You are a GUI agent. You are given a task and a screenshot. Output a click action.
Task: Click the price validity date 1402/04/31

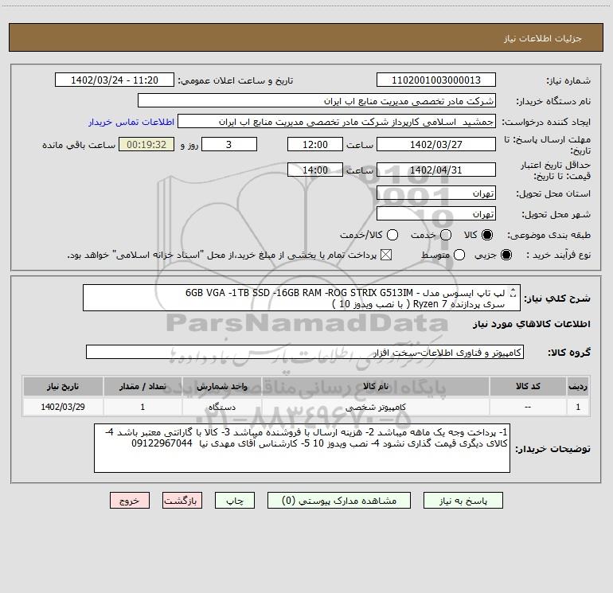pyautogui.click(x=436, y=170)
